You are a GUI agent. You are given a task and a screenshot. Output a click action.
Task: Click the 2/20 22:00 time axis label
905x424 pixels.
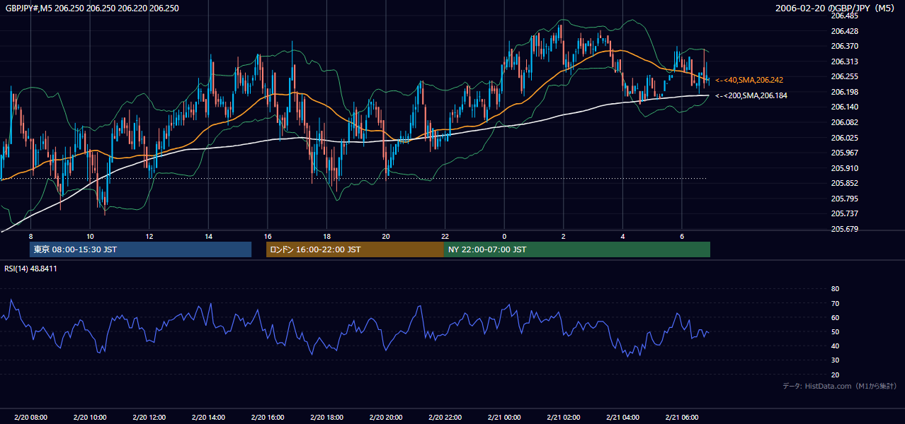tap(445, 418)
